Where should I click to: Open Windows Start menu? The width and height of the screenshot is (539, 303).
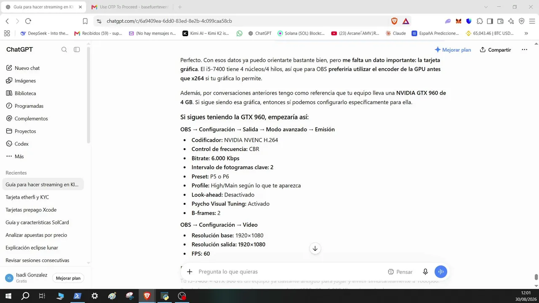(9, 296)
